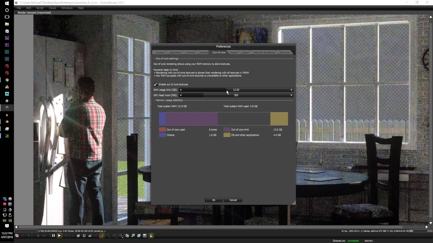Click the viewport horizontal scrollbar left arrow
Viewport: 433px width, 243px height.
(x=16, y=227)
